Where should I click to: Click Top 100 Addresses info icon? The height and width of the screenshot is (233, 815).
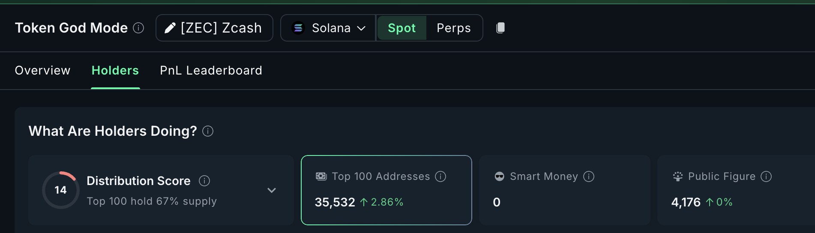click(440, 176)
